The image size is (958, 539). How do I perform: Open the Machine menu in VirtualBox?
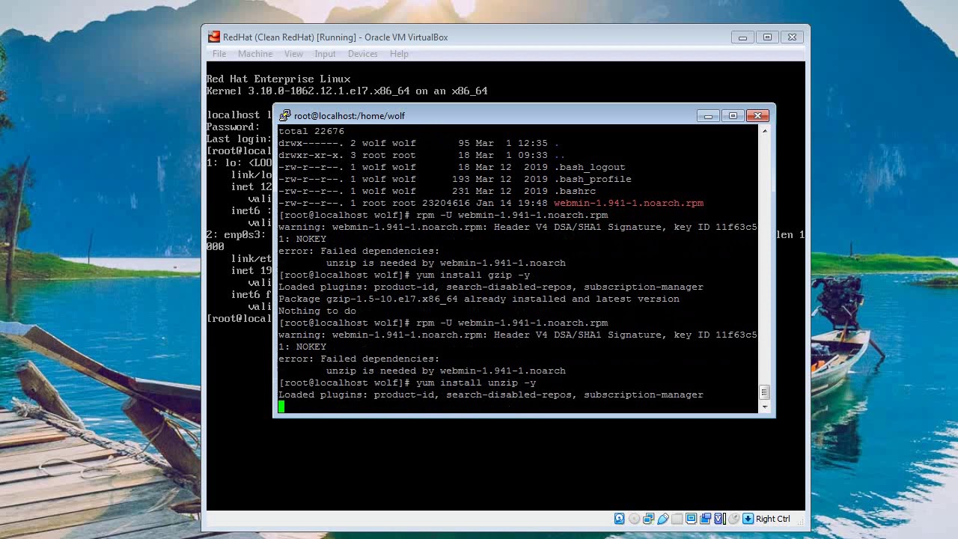click(255, 54)
